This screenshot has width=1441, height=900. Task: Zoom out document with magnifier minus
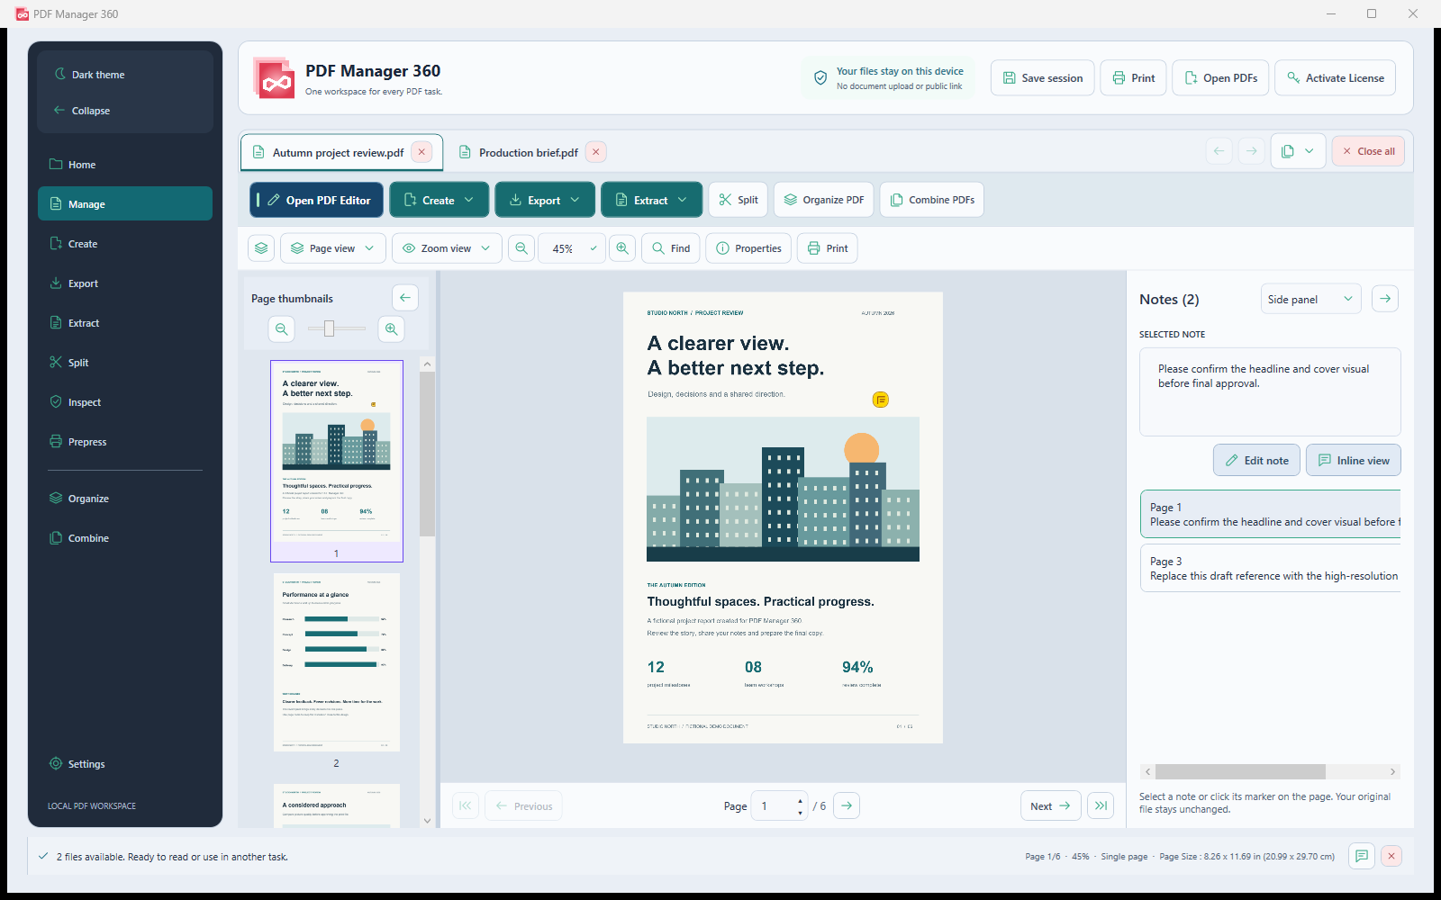coord(521,248)
